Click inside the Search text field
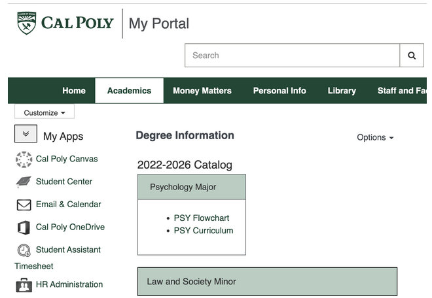 click(292, 56)
